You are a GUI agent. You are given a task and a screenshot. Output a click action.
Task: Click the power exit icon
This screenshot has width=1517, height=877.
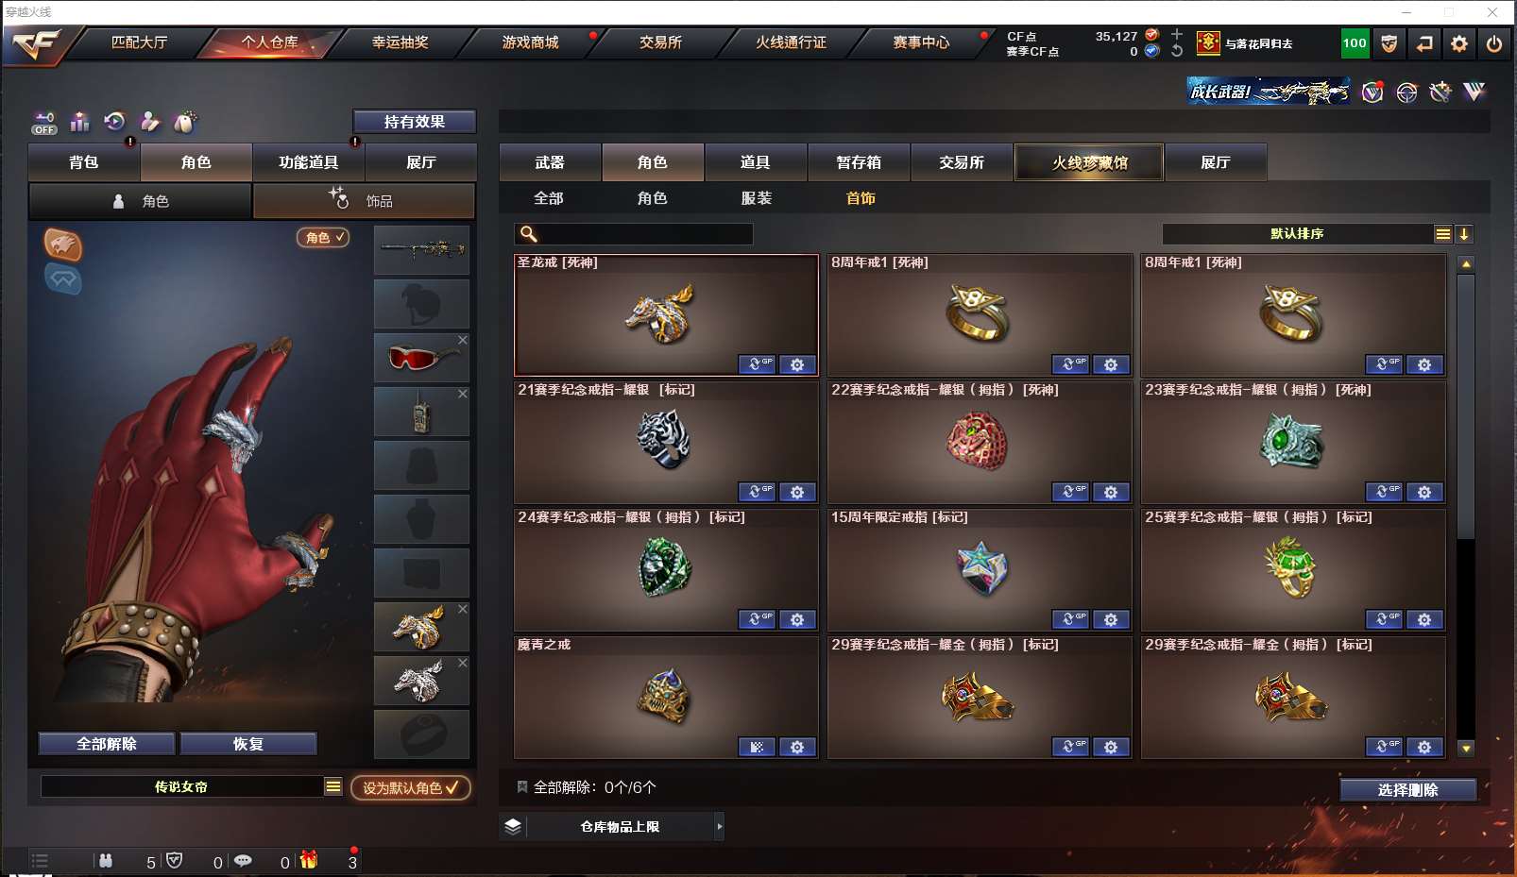point(1493,43)
